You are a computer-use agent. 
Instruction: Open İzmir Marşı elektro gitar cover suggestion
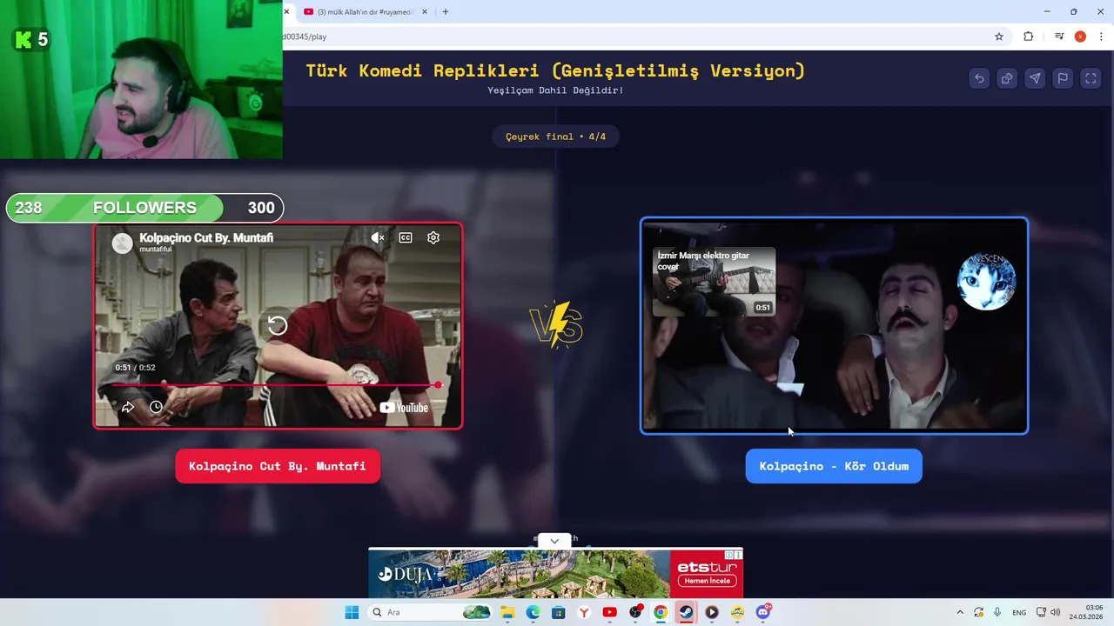(x=715, y=282)
